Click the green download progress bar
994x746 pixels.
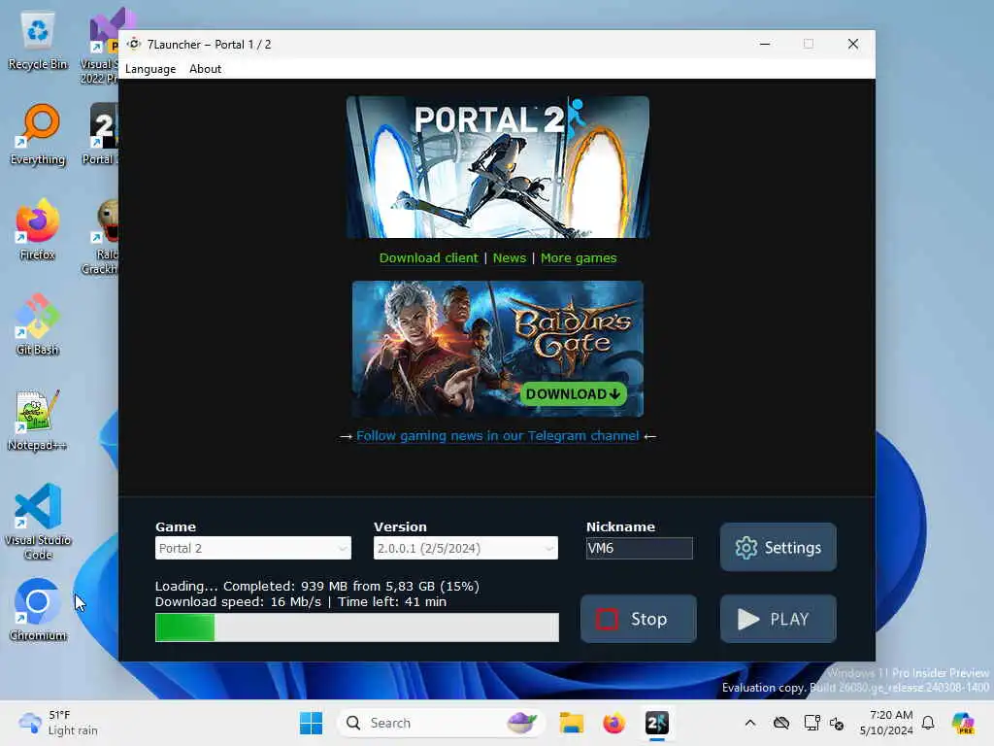[357, 627]
